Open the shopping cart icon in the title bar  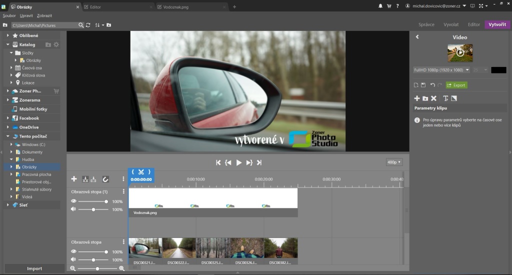pyautogui.click(x=389, y=6)
